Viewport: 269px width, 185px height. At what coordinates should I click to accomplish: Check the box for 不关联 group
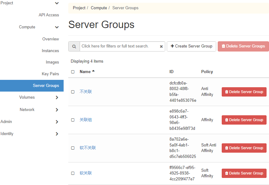(73, 92)
